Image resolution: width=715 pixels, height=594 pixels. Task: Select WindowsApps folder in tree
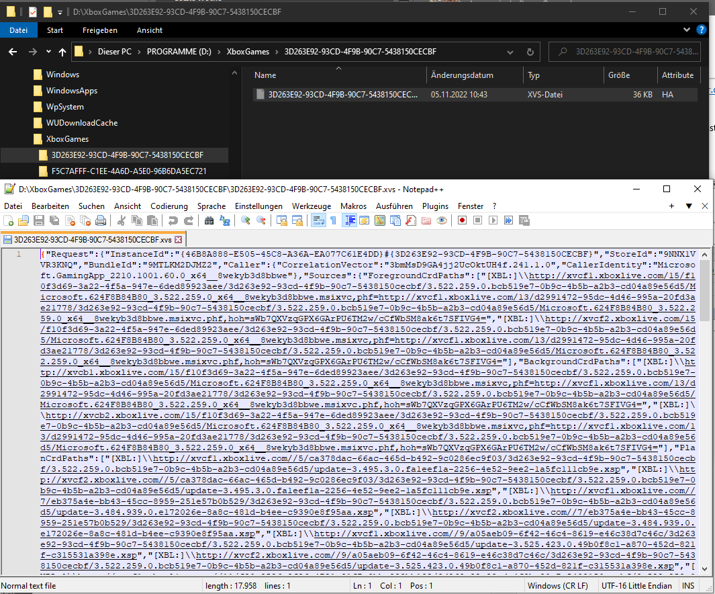pos(72,90)
